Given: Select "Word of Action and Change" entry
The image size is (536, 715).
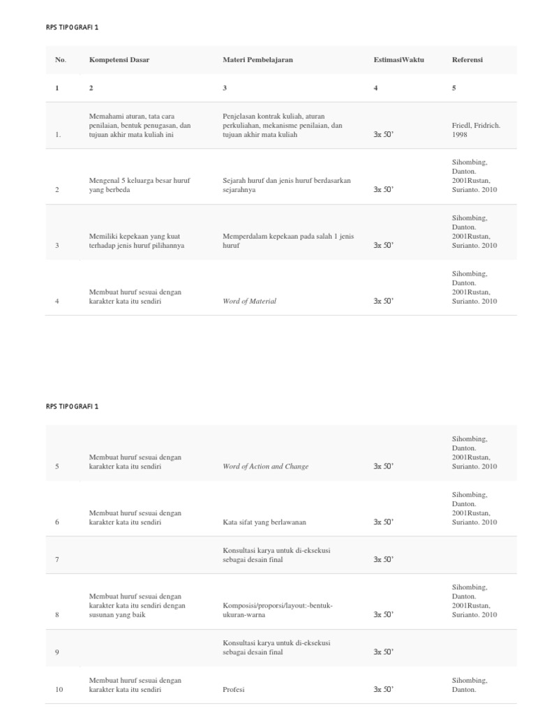Looking at the screenshot, I should tap(265, 466).
